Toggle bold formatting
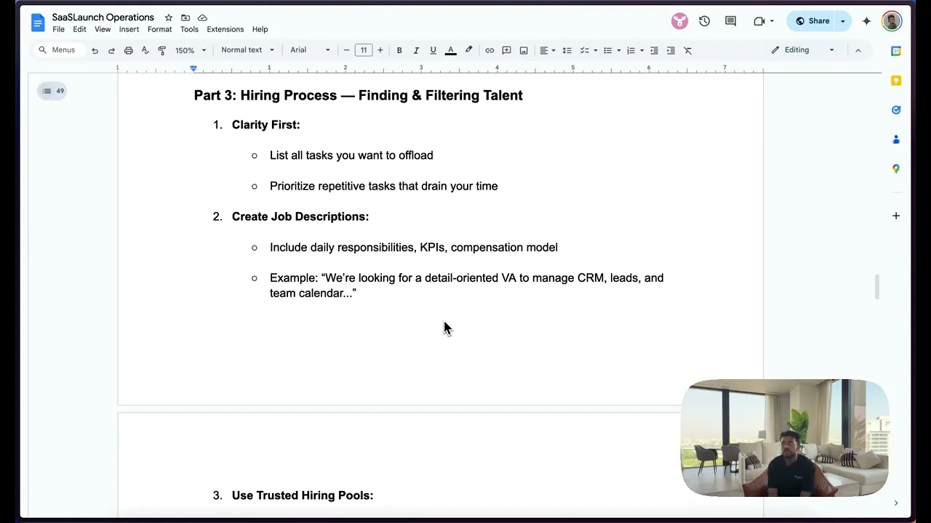This screenshot has height=523, width=931. [399, 50]
